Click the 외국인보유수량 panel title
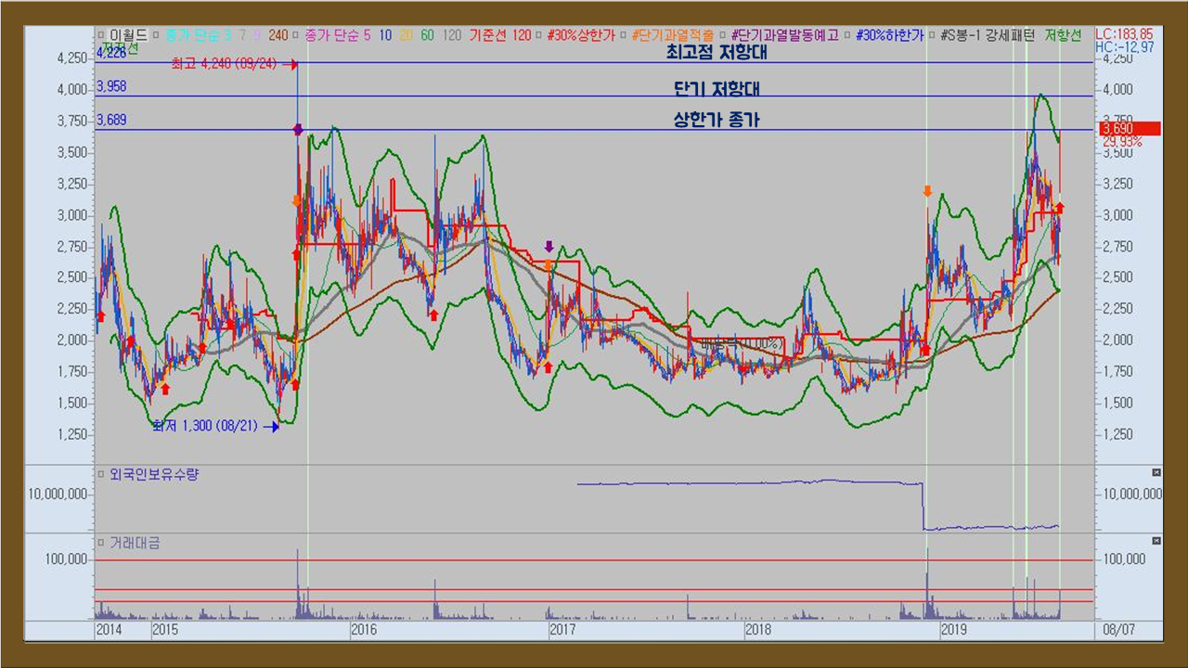The width and height of the screenshot is (1188, 668). [154, 474]
